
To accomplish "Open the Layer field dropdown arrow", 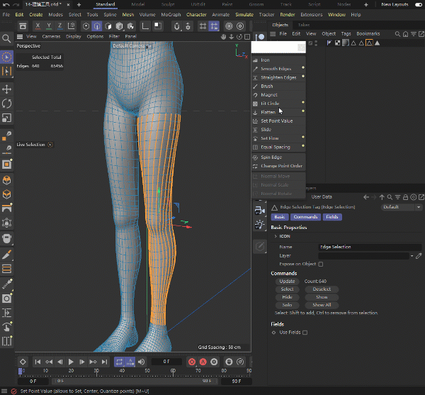I will coord(410,255).
